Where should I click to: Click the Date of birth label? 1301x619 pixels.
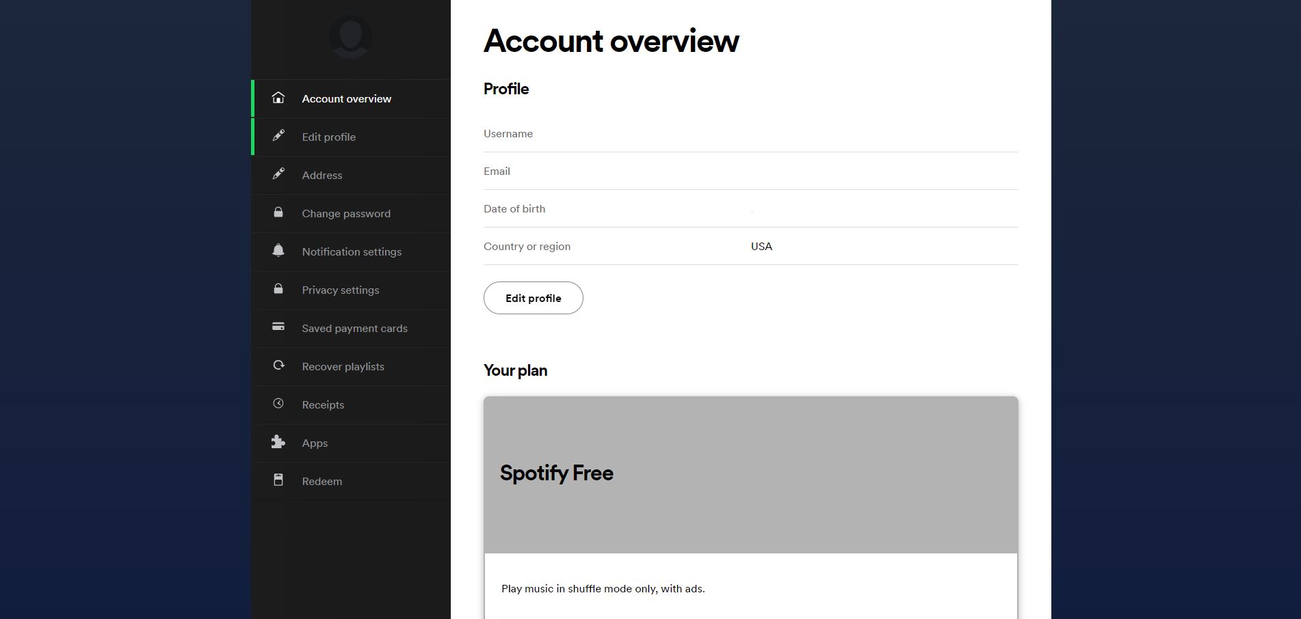[514, 208]
